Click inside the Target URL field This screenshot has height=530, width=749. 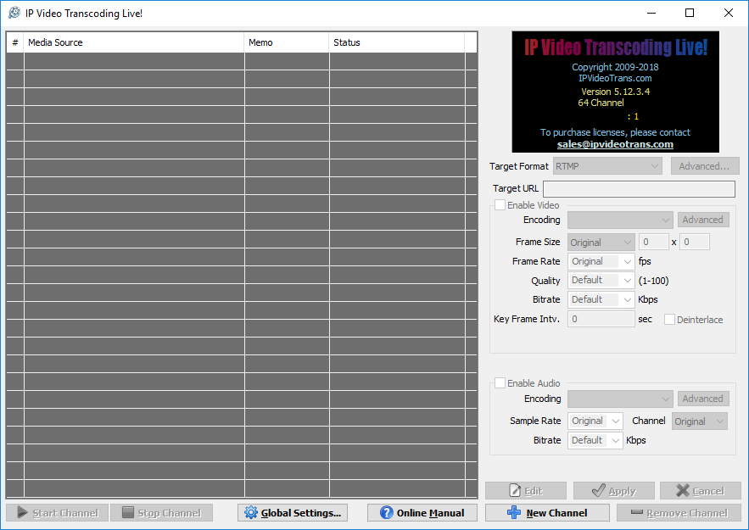pyautogui.click(x=639, y=188)
